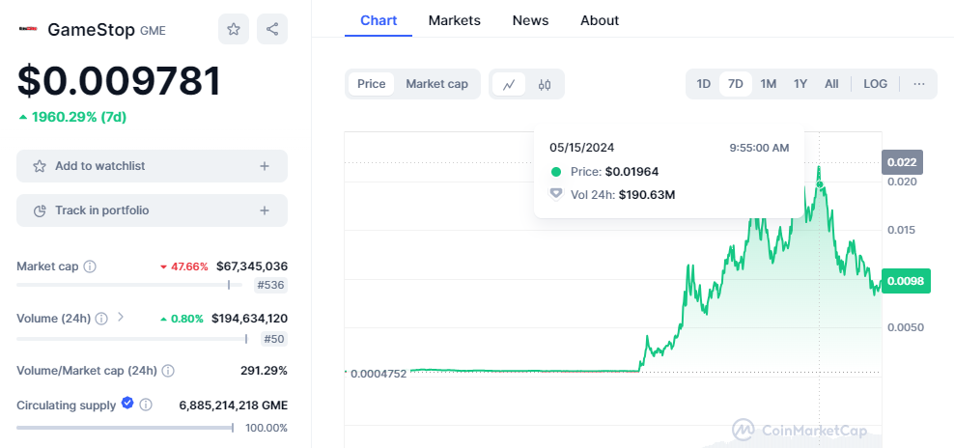Click the green data point marker on chart

820,184
